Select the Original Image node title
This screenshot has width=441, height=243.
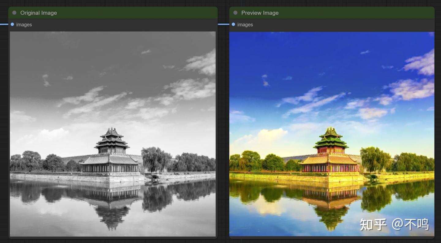click(39, 13)
